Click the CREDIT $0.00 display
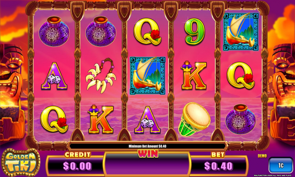The image size is (295, 177). [x=77, y=166]
